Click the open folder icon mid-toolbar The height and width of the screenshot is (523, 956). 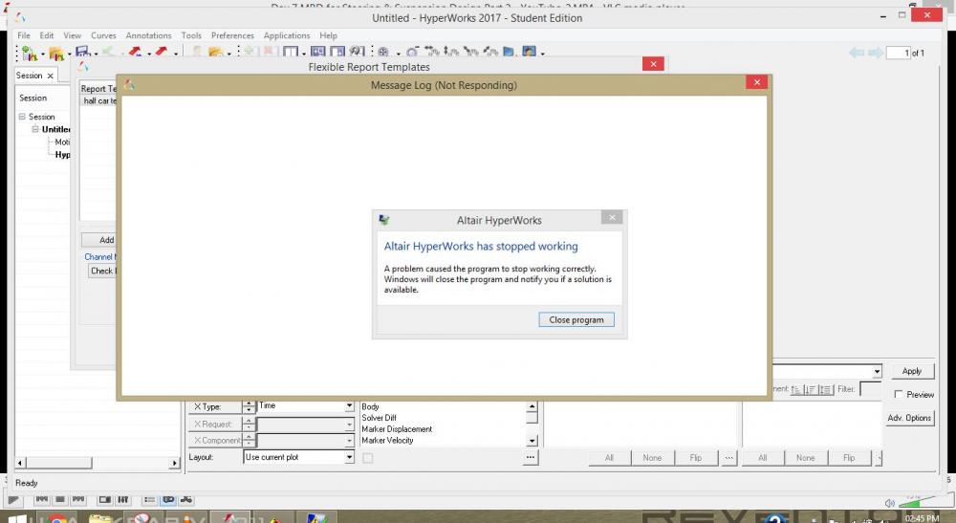(215, 53)
